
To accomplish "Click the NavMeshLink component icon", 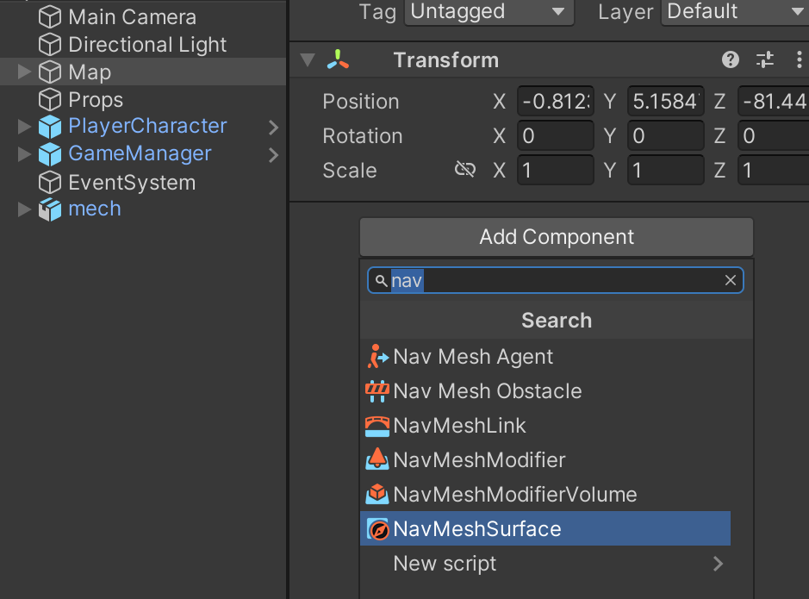I will (x=377, y=426).
